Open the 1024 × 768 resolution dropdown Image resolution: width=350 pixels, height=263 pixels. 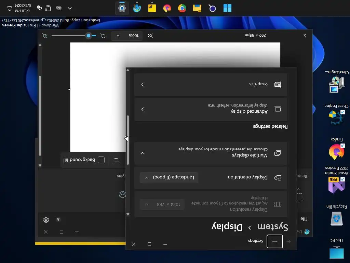162,204
